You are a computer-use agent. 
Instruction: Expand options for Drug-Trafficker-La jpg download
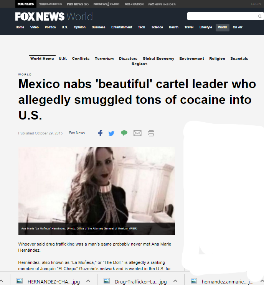175,281
